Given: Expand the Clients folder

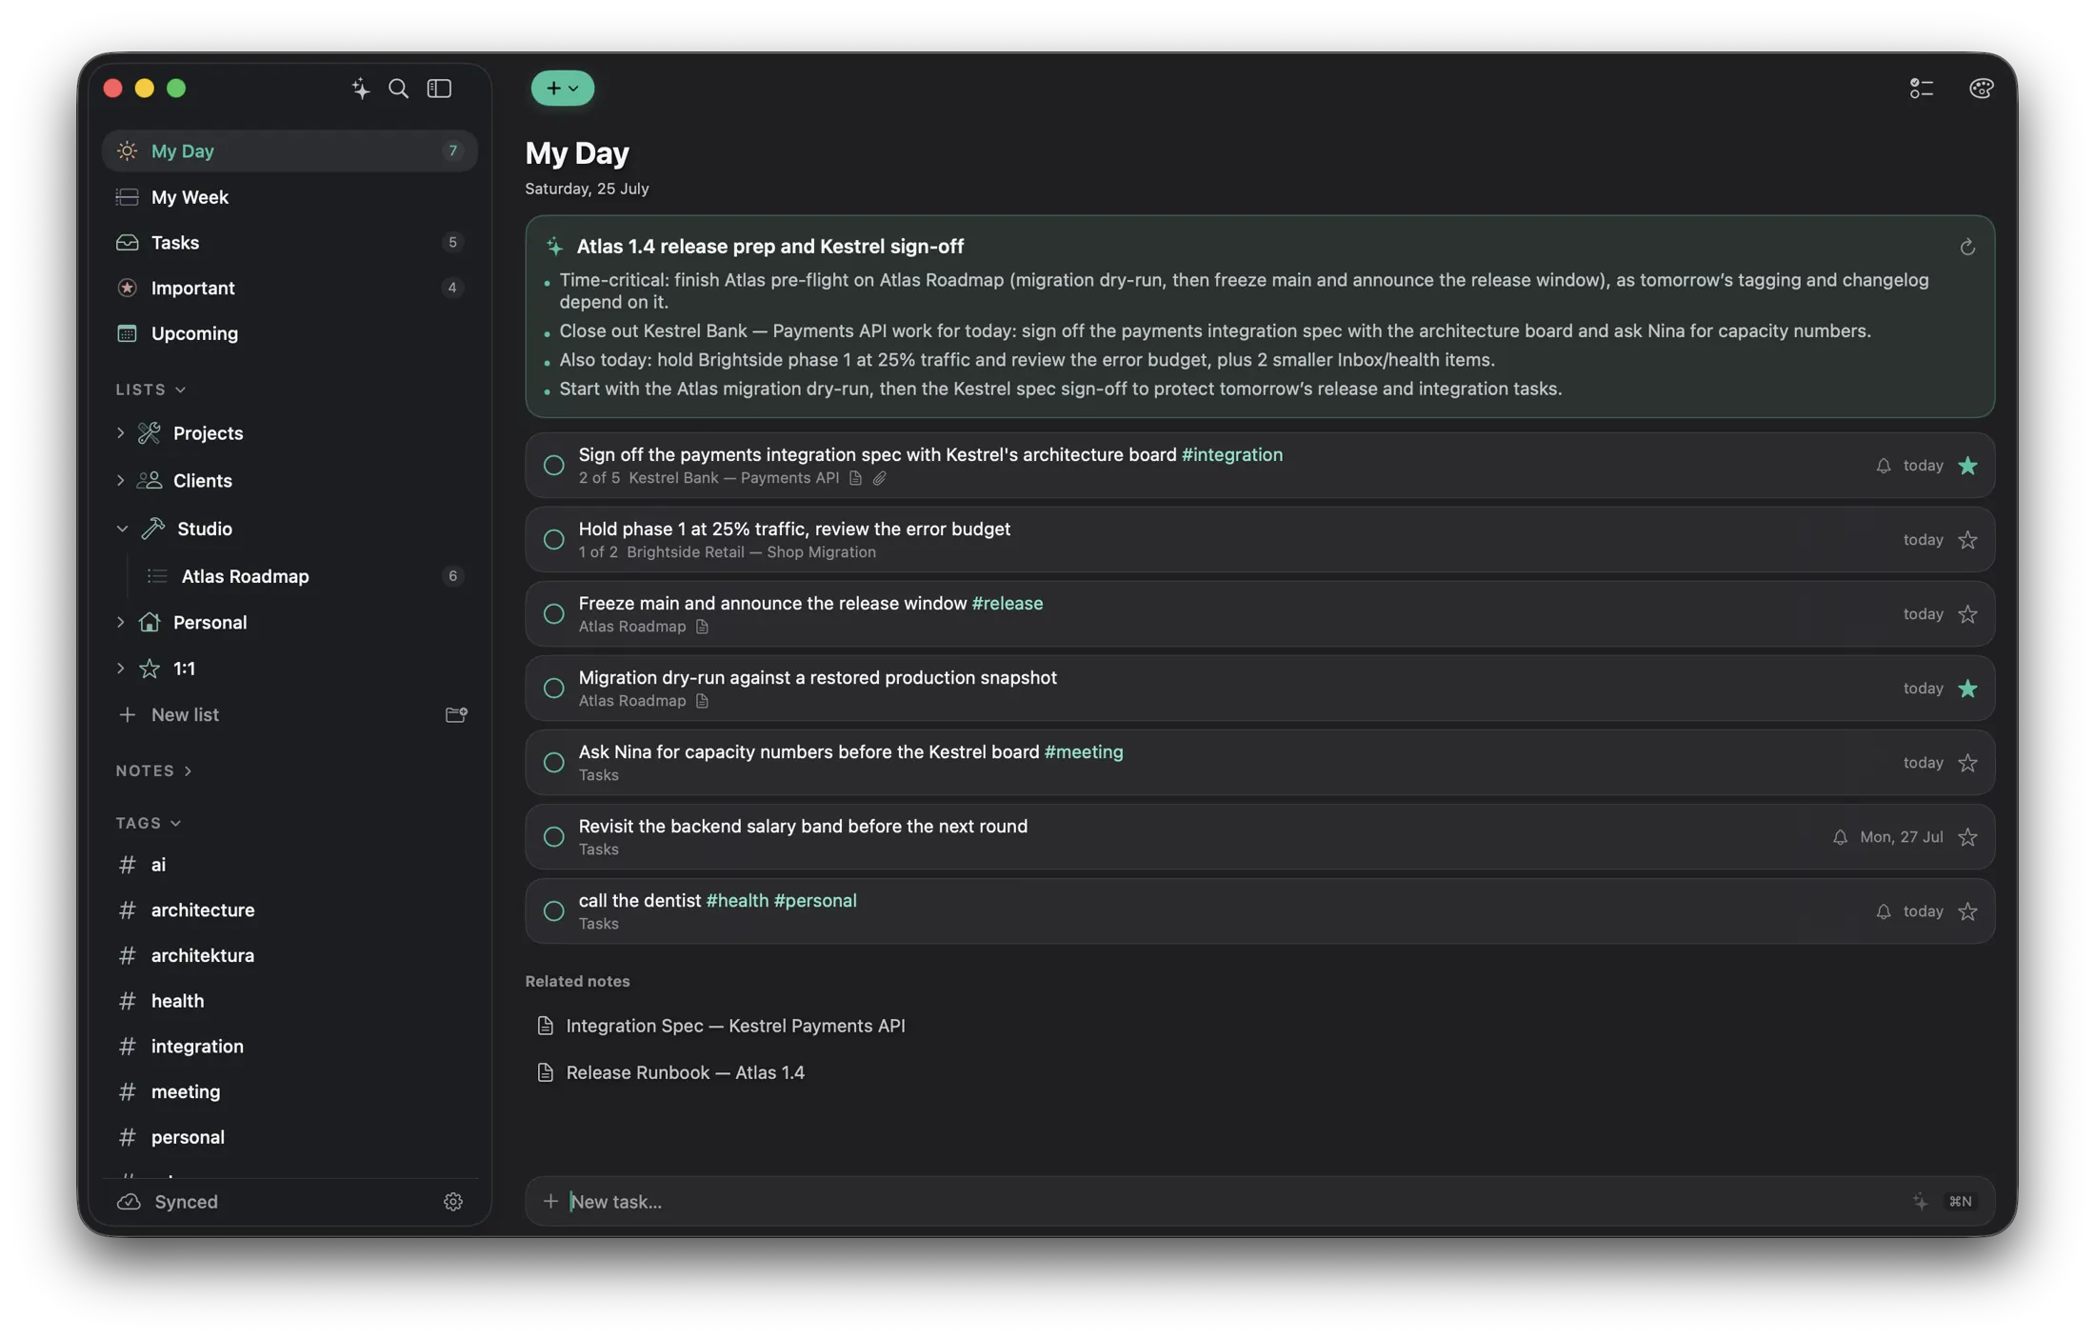Looking at the screenshot, I should [120, 481].
